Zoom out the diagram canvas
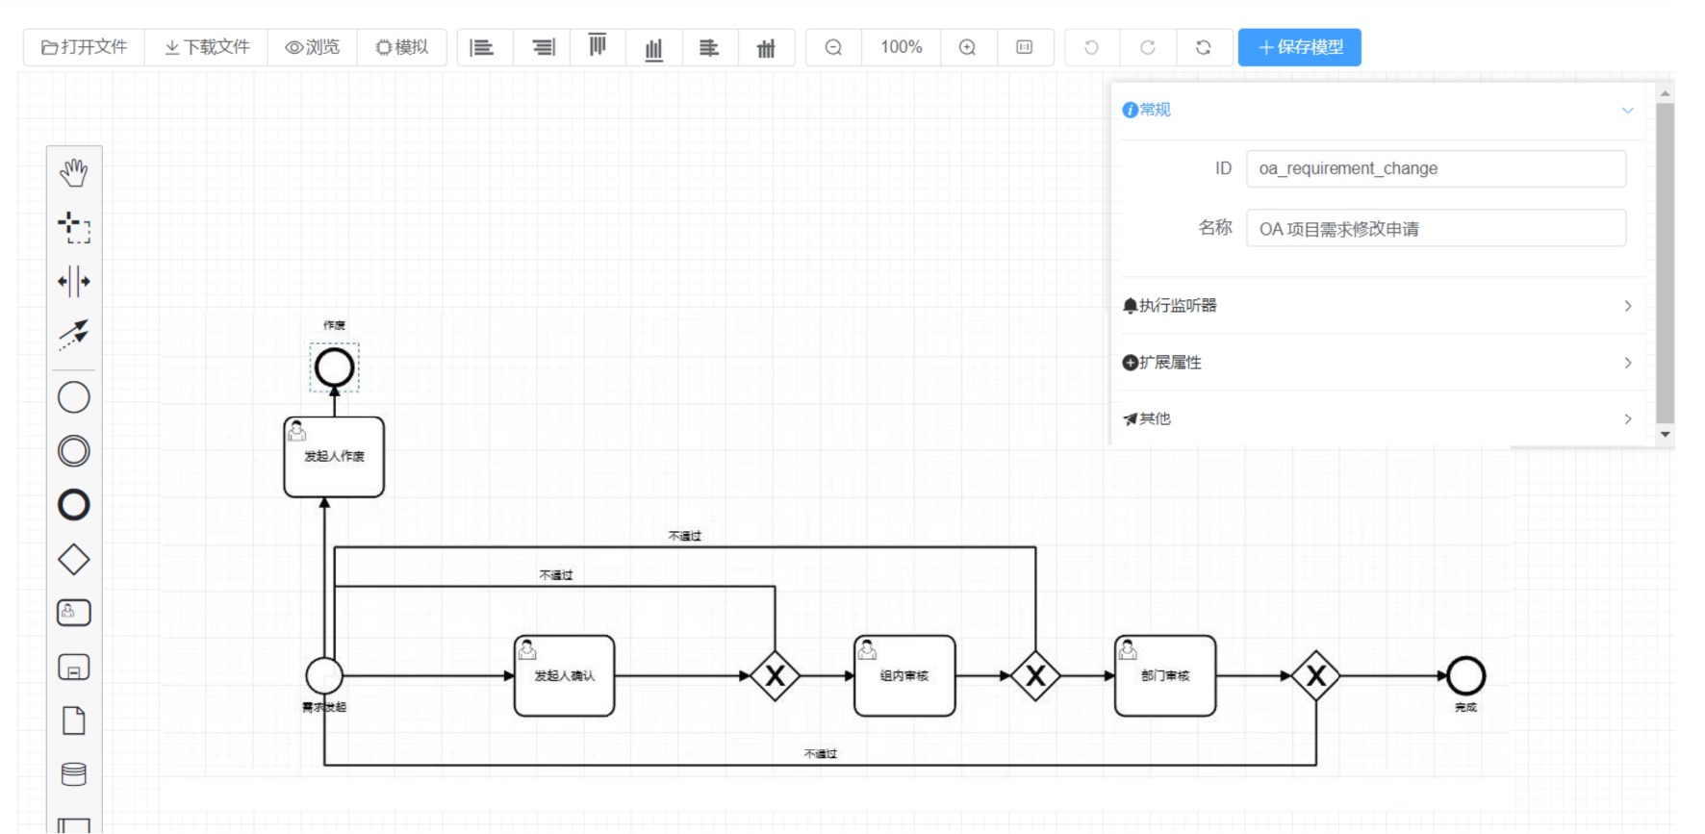 click(x=833, y=47)
